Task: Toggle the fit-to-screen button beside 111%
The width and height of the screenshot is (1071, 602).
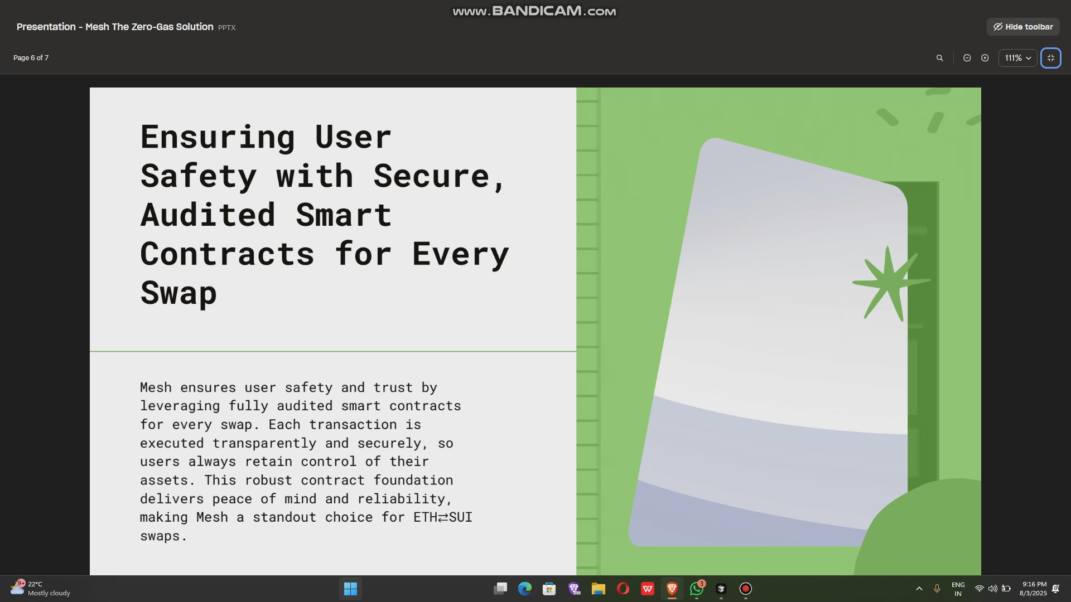Action: pyautogui.click(x=1051, y=58)
